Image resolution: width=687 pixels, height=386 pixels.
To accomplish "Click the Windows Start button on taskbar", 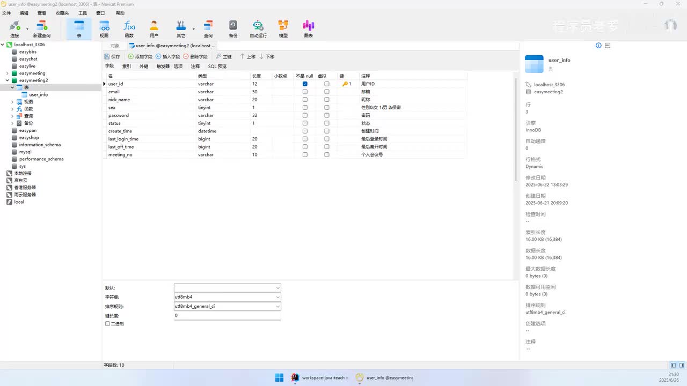I will (280, 377).
